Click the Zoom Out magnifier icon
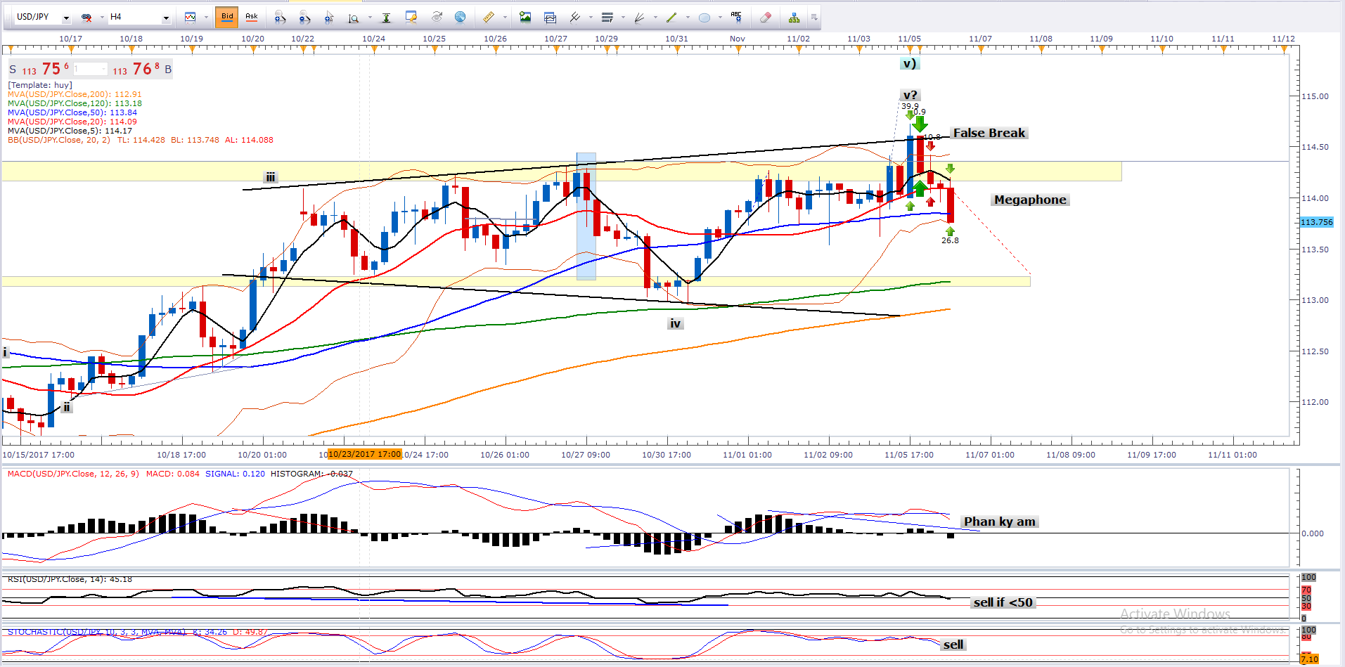The image size is (1345, 667). tap(304, 17)
